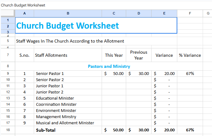This screenshot has height=136, width=212.
Task: Click S.no. 9 in column A
Action: (24, 123)
